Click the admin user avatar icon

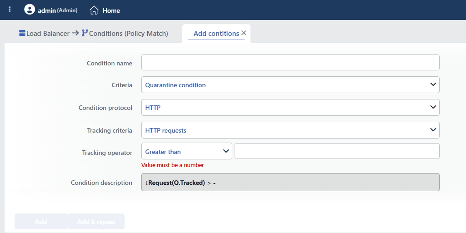(x=30, y=10)
